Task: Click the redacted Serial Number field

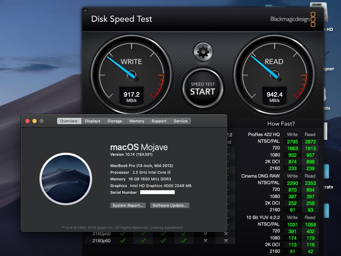Action: (157, 192)
